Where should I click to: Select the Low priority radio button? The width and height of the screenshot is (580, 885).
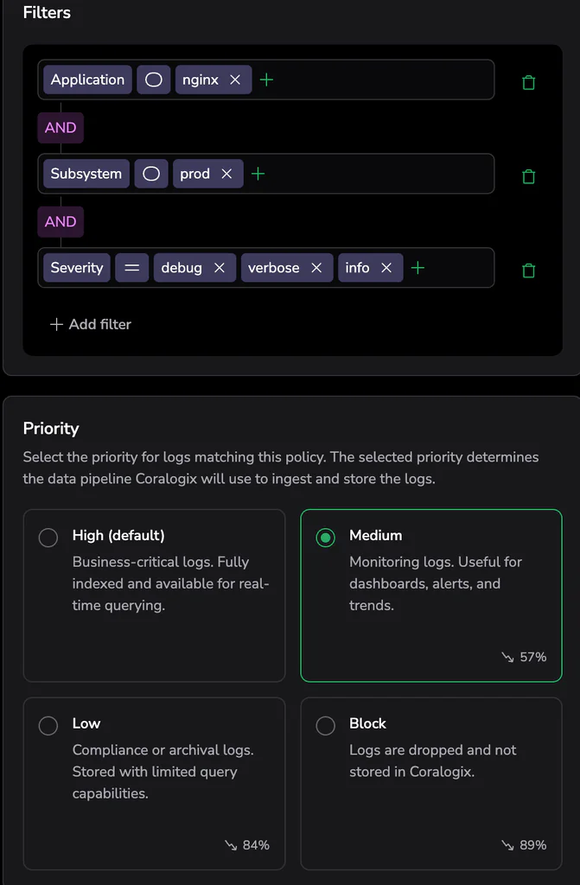(48, 725)
